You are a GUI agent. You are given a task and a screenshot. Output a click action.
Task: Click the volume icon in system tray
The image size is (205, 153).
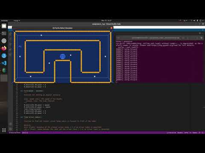(x=194, y=21)
